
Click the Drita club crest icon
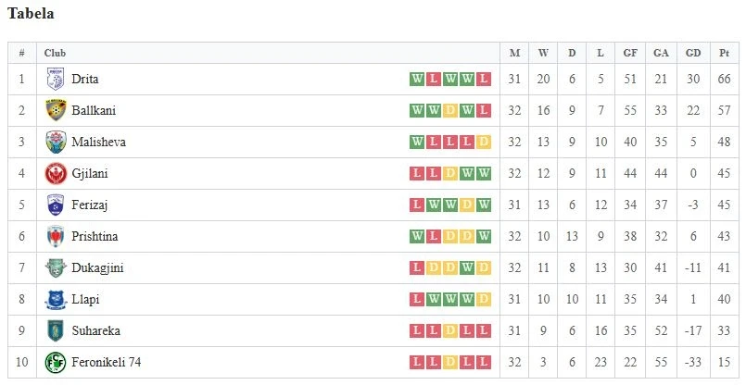click(56, 79)
